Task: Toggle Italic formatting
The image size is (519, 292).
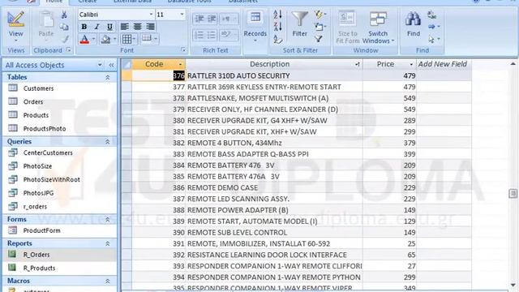Action: (97, 27)
